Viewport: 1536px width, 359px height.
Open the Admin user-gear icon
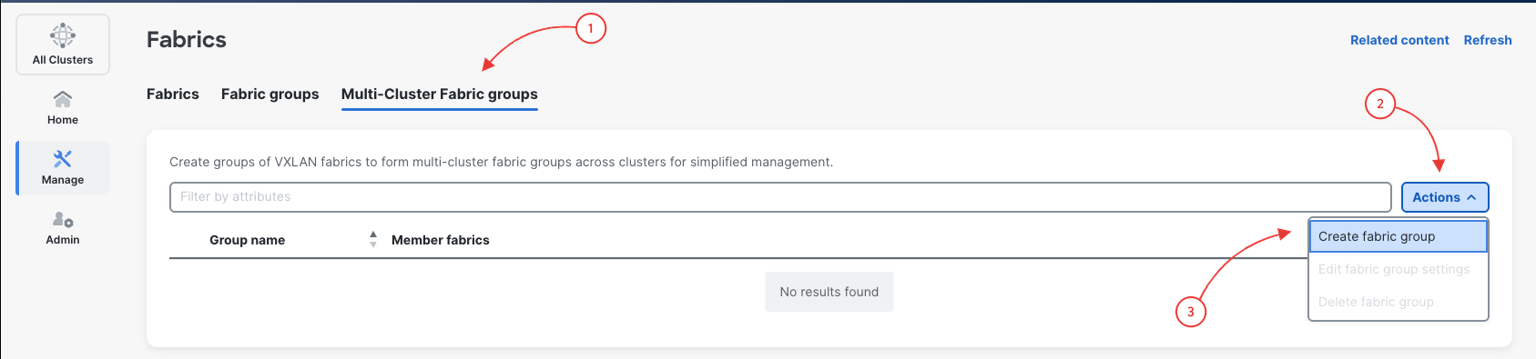click(63, 219)
